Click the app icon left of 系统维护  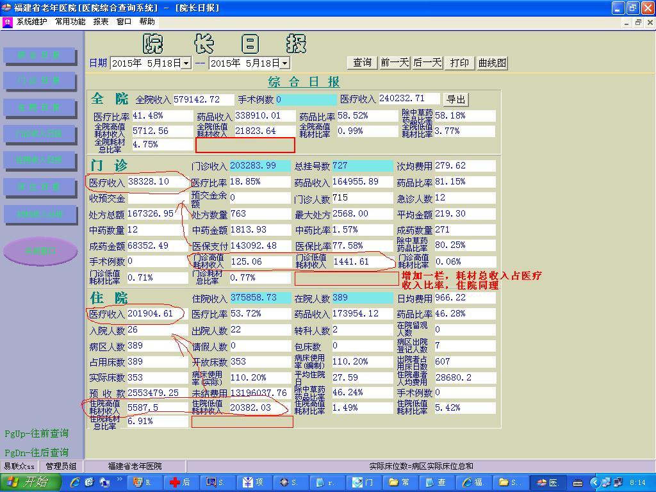[x=7, y=22]
